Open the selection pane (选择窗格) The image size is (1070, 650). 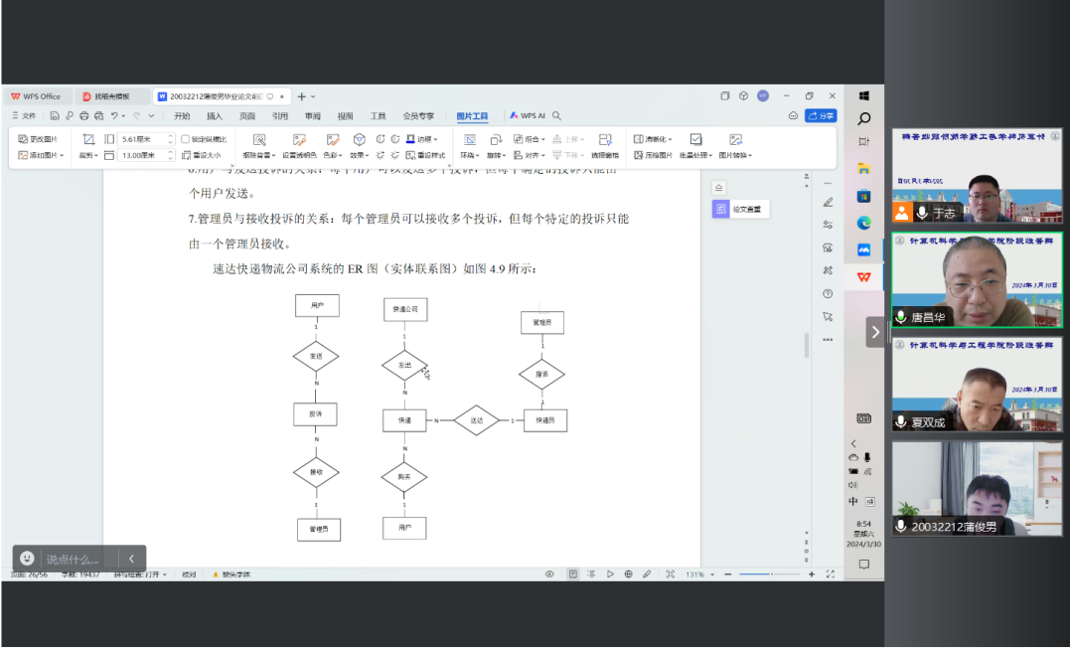click(x=605, y=145)
